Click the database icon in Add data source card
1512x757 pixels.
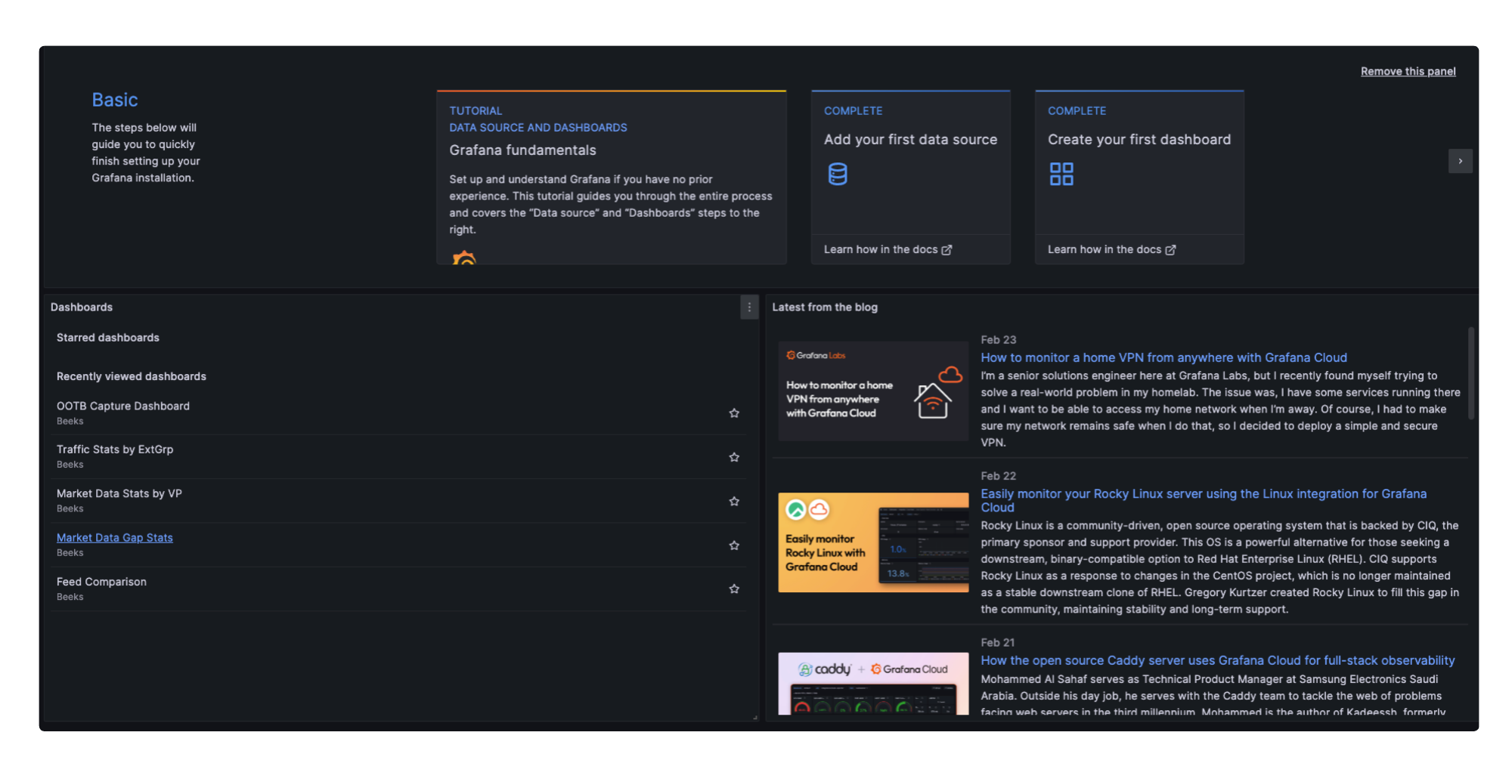point(838,174)
